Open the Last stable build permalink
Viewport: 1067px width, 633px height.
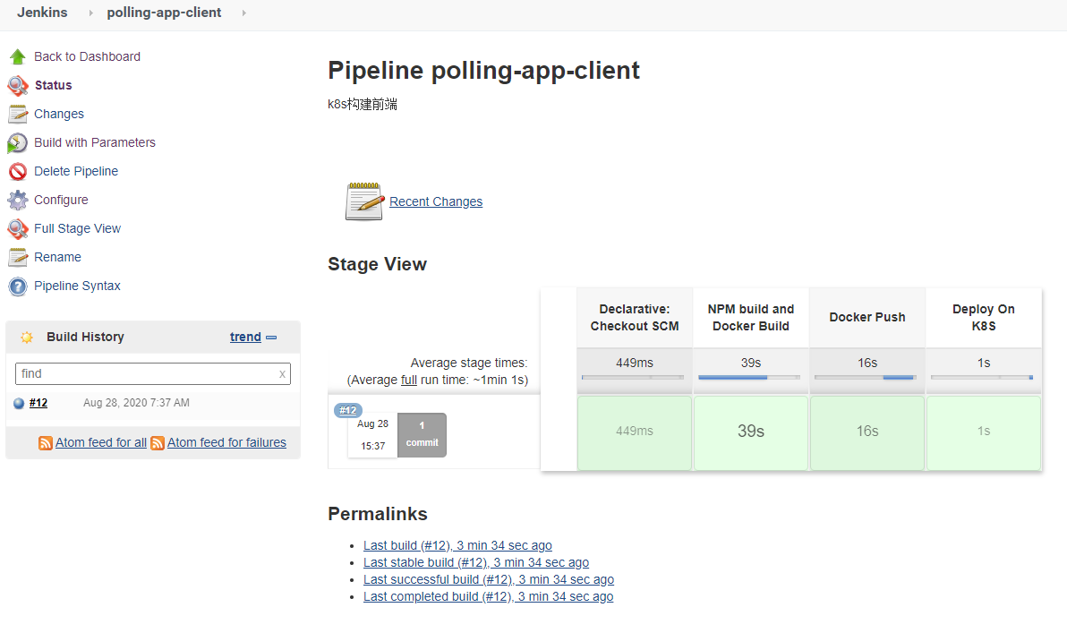pos(476,562)
